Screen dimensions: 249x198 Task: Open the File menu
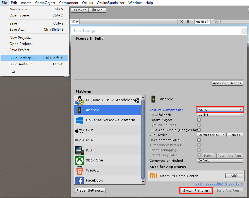[x=4, y=3]
